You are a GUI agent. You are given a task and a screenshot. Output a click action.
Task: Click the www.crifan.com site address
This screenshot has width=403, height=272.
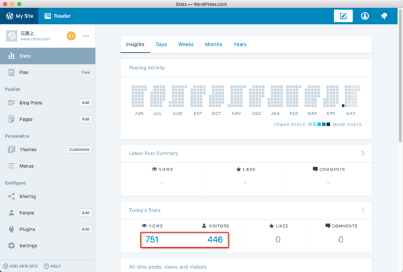tap(35, 39)
